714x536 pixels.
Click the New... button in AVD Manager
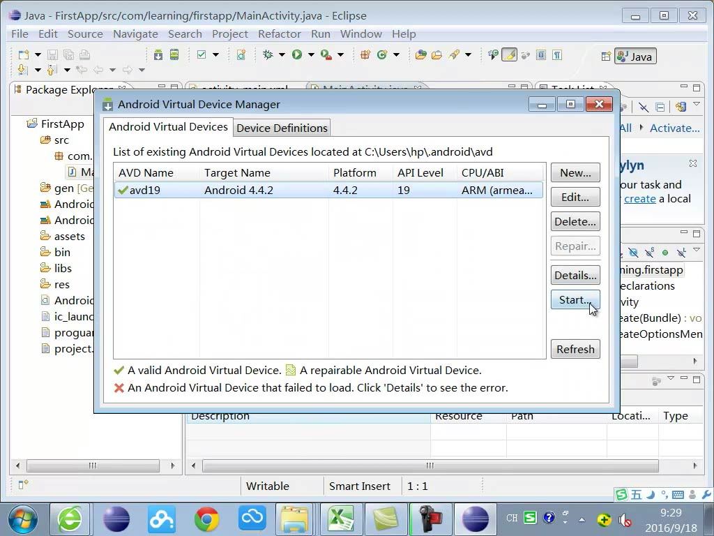(575, 173)
